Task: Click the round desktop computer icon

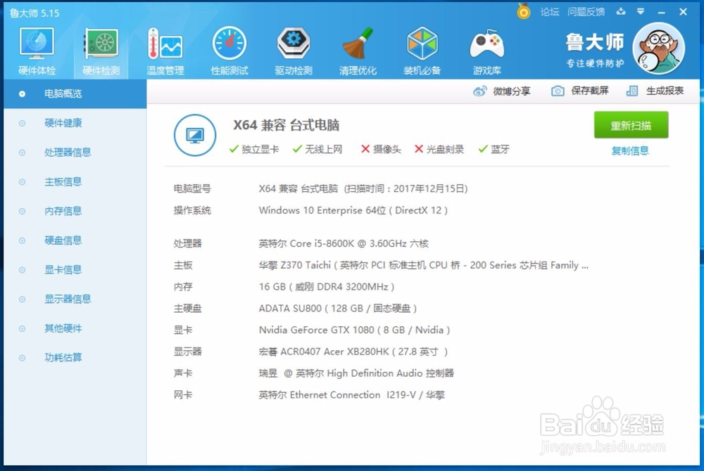Action: click(195, 135)
